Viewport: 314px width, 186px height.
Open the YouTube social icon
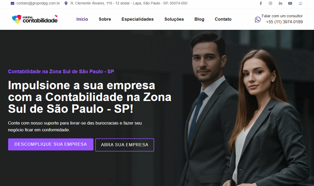tap(290, 3)
